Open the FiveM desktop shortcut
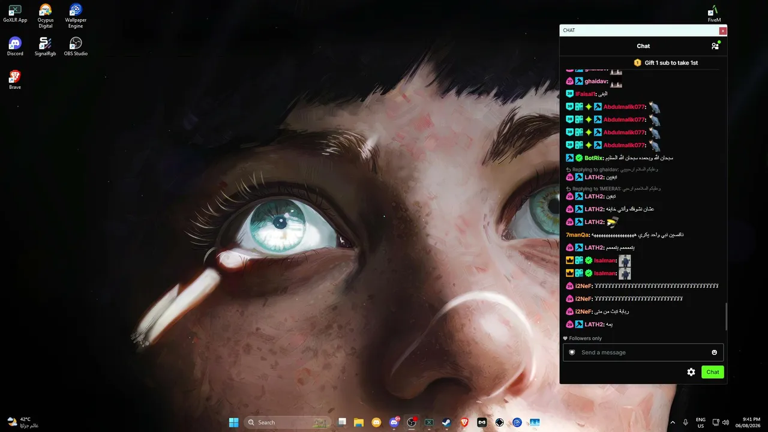The image size is (768, 432). [714, 13]
